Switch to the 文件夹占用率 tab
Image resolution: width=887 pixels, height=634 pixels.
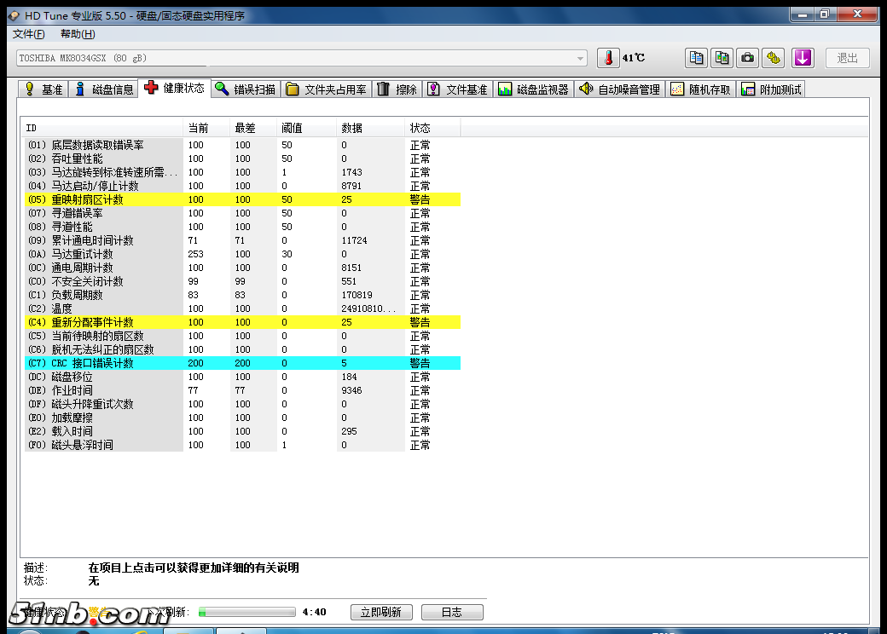coord(327,89)
